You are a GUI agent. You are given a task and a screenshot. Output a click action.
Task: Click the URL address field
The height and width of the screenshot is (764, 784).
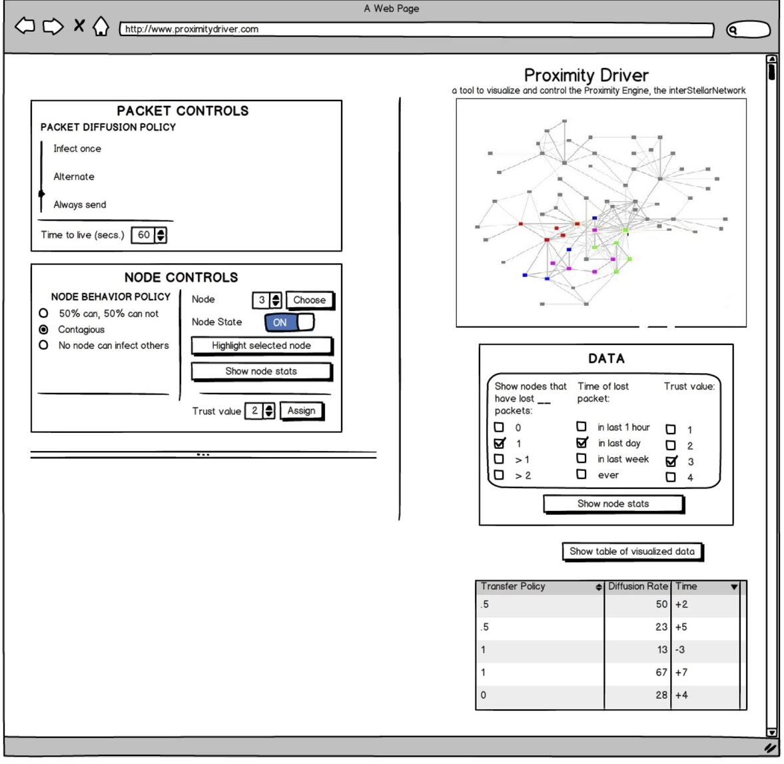(416, 29)
